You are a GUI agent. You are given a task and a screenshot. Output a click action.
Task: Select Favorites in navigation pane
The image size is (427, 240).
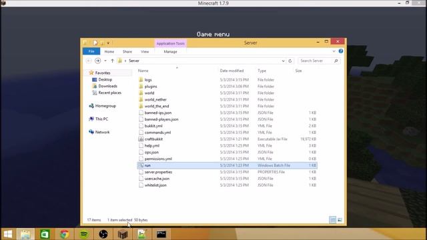coord(103,73)
